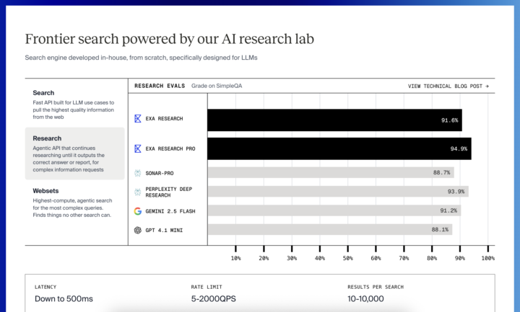Click the Exa logo beside Exa Research
Image resolution: width=520 pixels, height=312 pixels.
(x=138, y=118)
